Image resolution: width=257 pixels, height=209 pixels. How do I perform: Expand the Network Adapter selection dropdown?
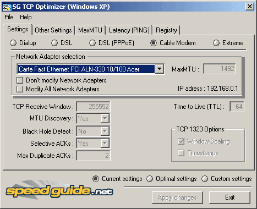click(x=159, y=69)
